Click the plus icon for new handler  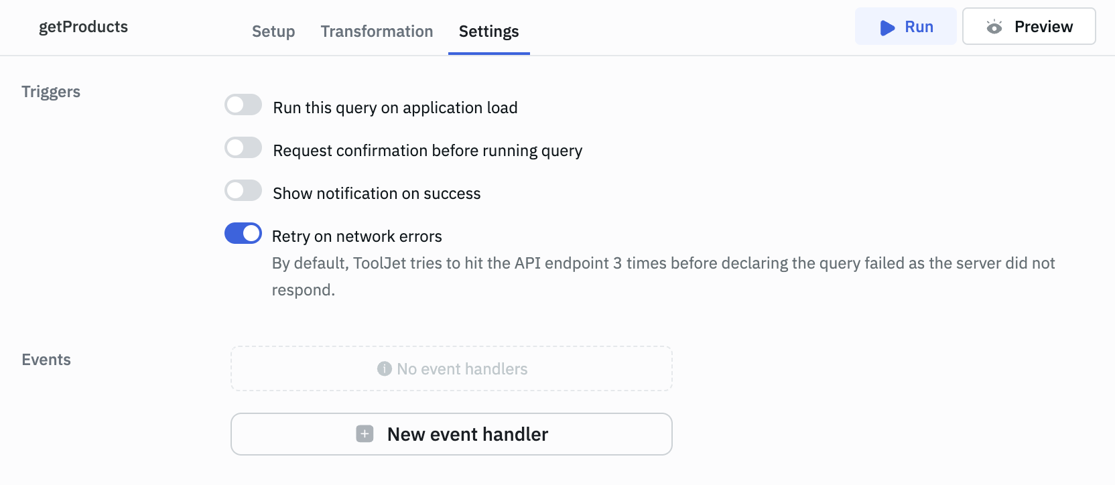coord(365,434)
